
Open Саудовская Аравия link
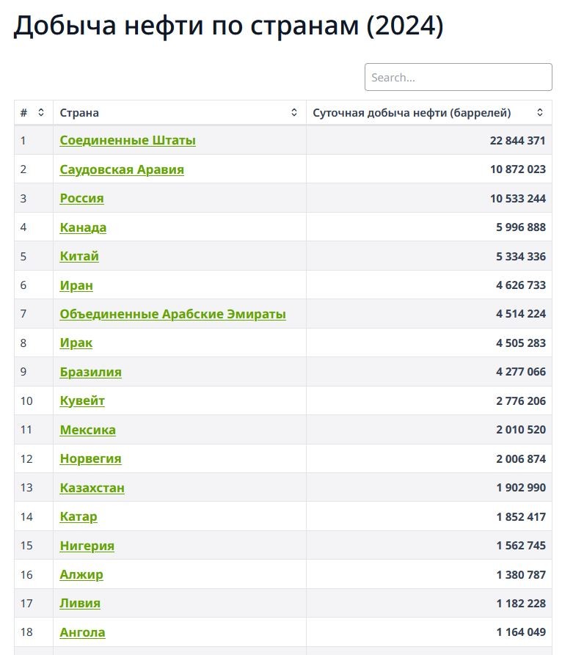click(x=122, y=169)
